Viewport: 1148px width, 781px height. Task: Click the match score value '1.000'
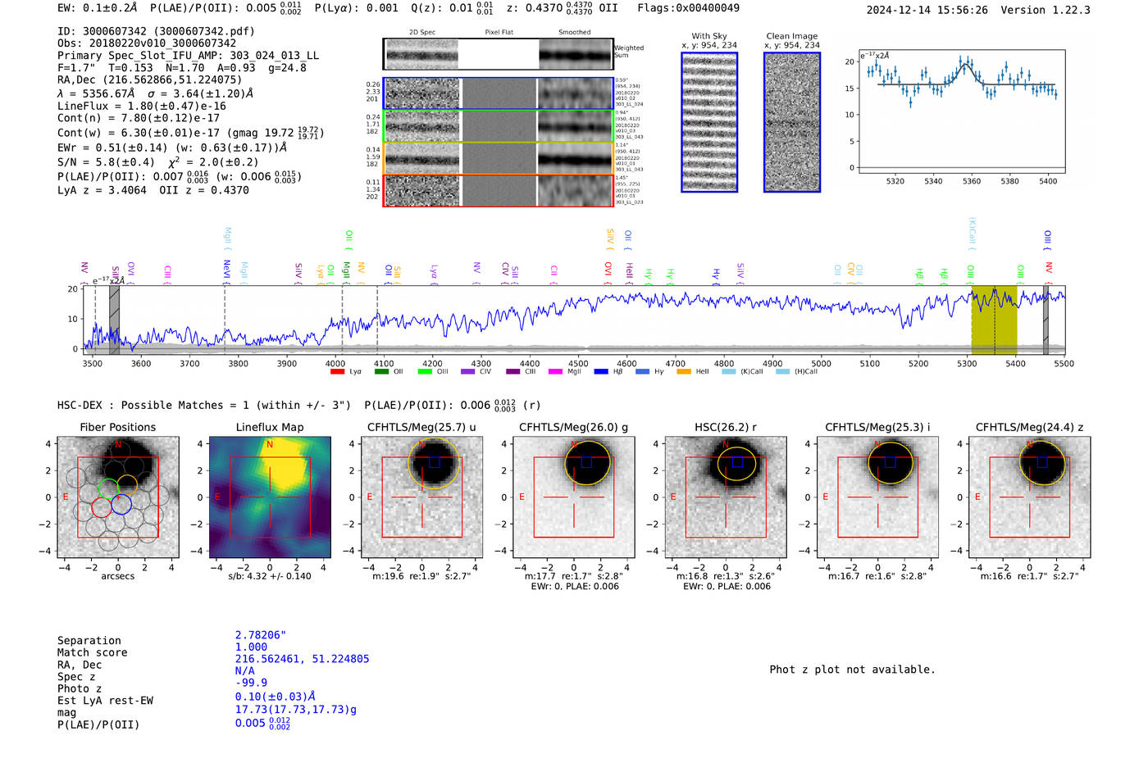pyautogui.click(x=251, y=647)
